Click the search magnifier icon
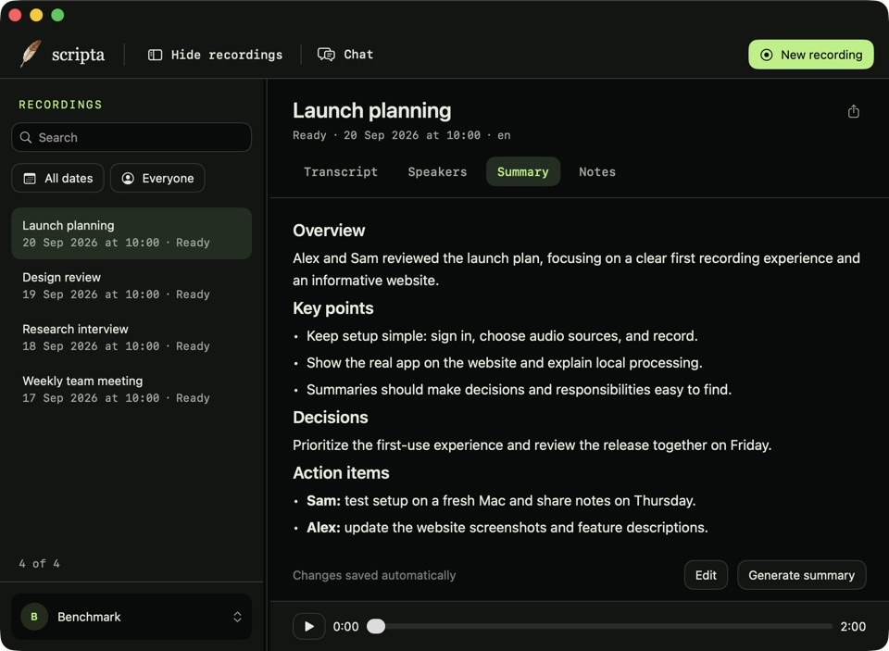 [26, 137]
